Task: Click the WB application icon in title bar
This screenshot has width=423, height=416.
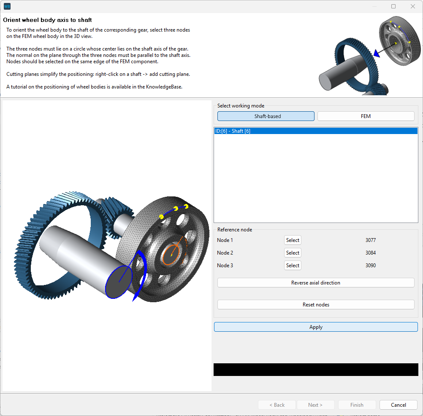Action: (7, 6)
